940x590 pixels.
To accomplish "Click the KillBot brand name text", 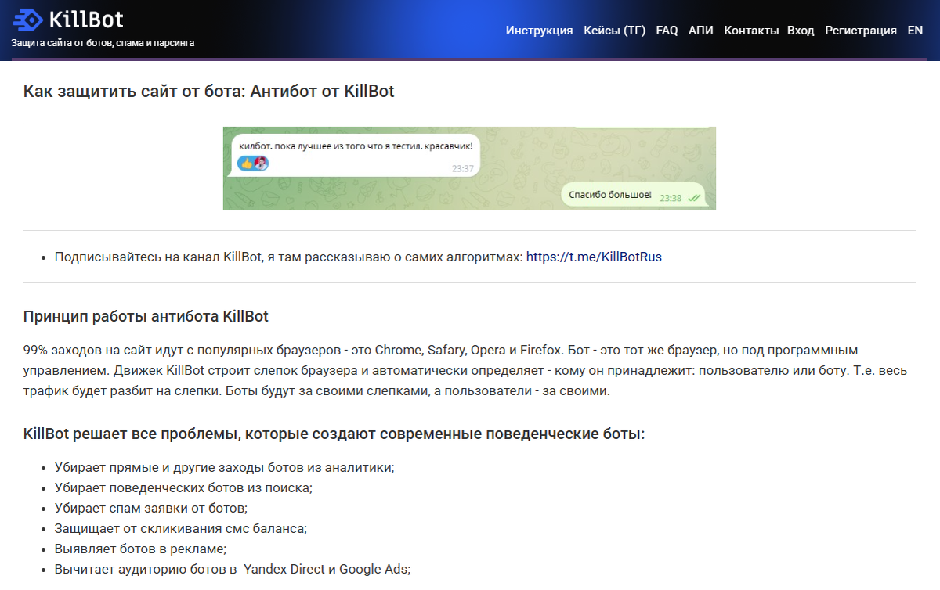I will point(86,19).
